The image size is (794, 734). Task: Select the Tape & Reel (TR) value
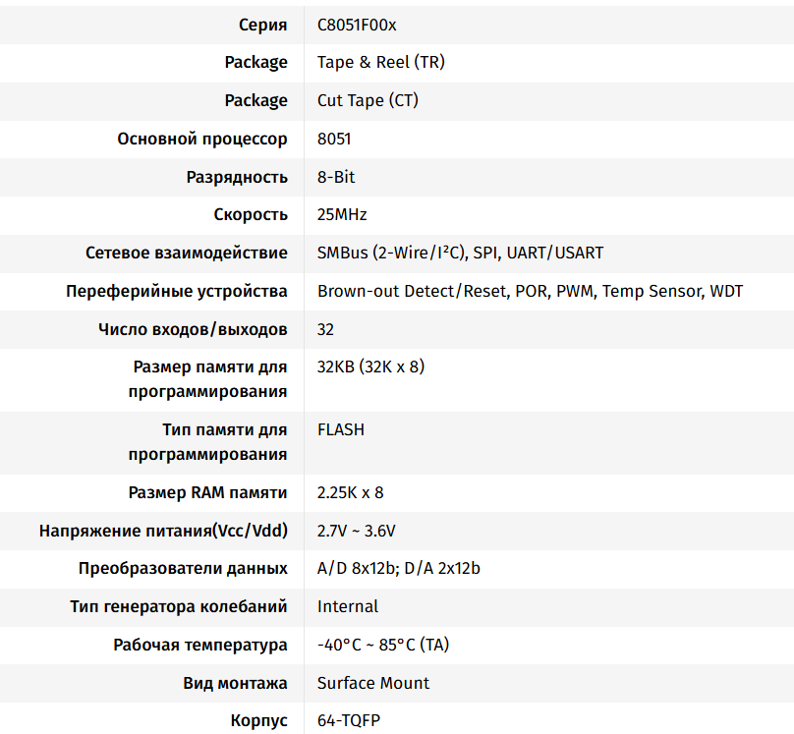click(380, 62)
